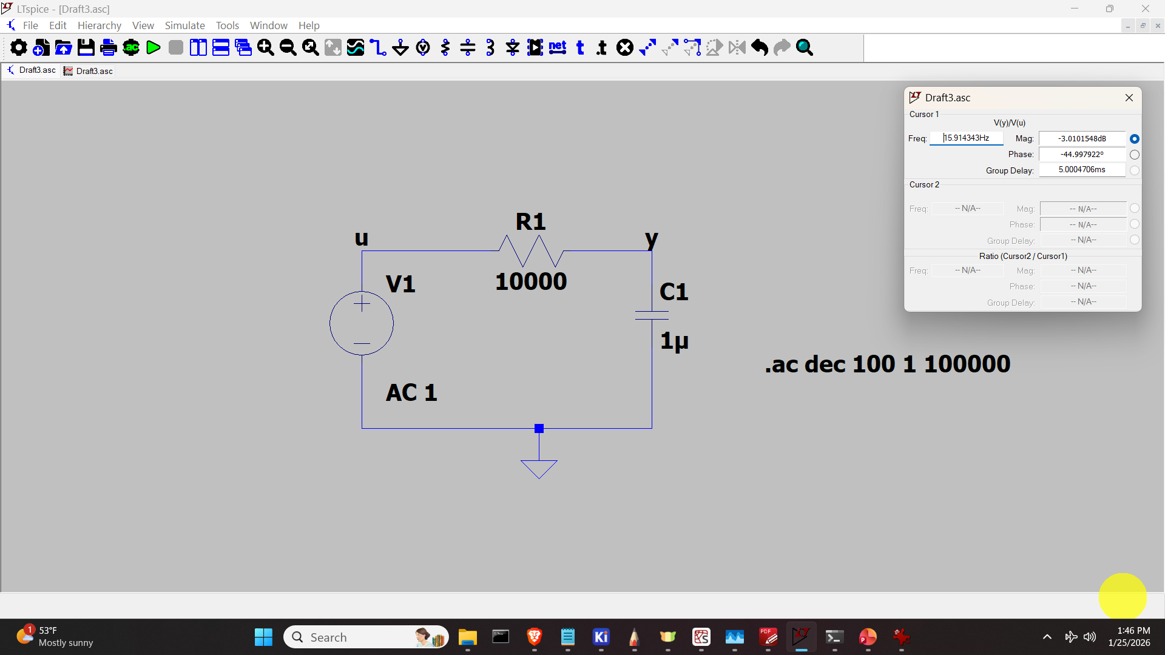
Task: Select the Inductor component tool
Action: pos(490,47)
